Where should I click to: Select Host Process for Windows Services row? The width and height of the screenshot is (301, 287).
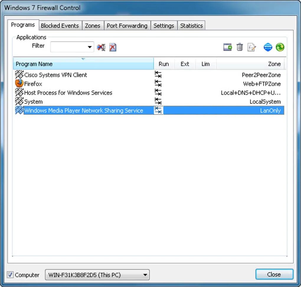tap(150, 93)
